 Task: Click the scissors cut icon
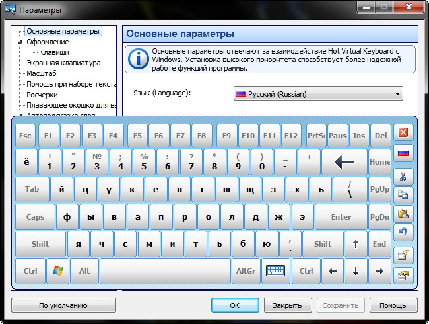pos(403,176)
